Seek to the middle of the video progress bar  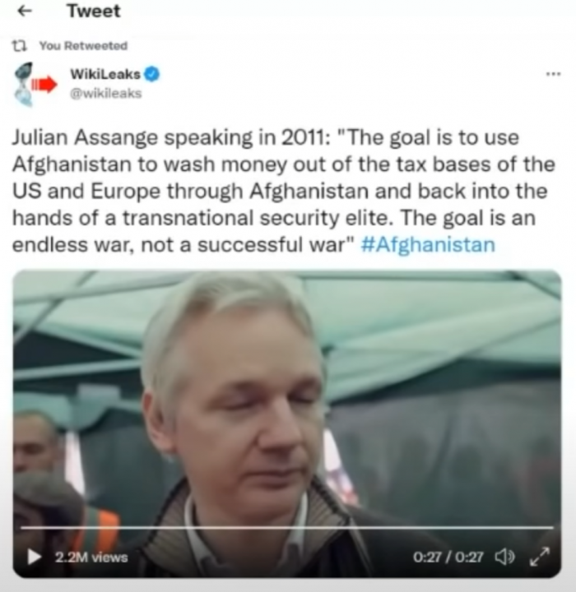tap(287, 527)
